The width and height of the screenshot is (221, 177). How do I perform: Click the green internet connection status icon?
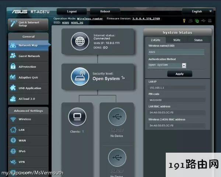click(x=197, y=21)
